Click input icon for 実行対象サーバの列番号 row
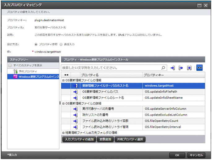 pyautogui.click(x=76, y=109)
